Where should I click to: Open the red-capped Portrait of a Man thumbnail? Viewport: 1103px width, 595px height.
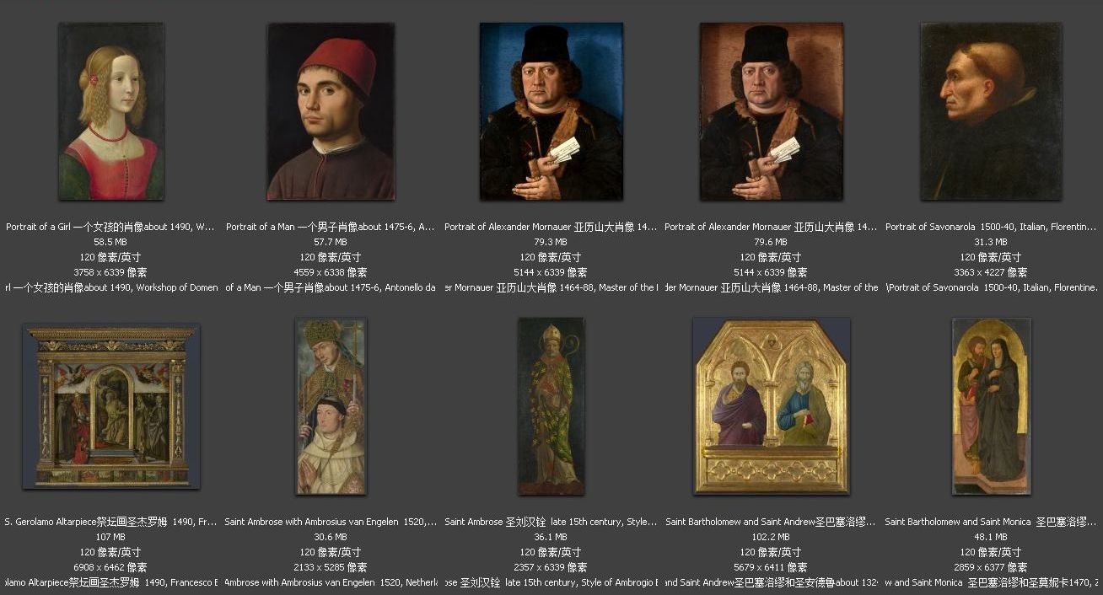(331, 111)
